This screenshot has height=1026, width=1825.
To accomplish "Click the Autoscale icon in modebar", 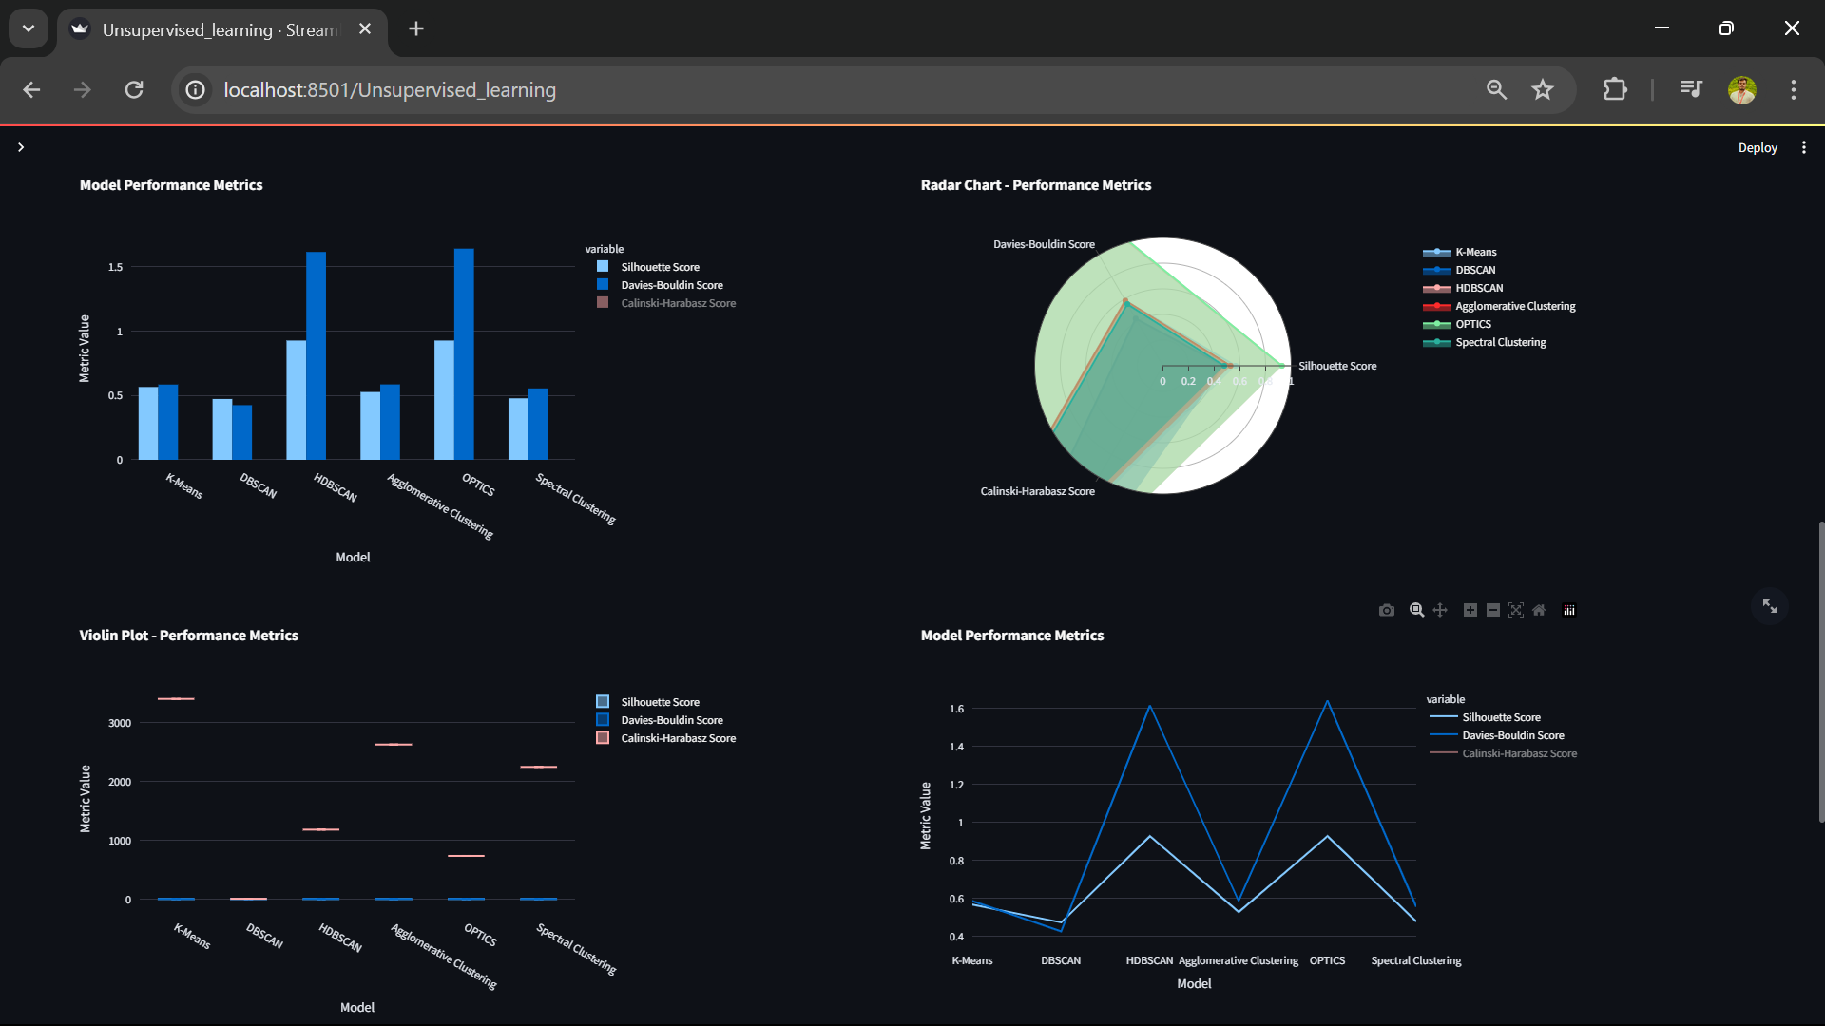I will [1516, 610].
